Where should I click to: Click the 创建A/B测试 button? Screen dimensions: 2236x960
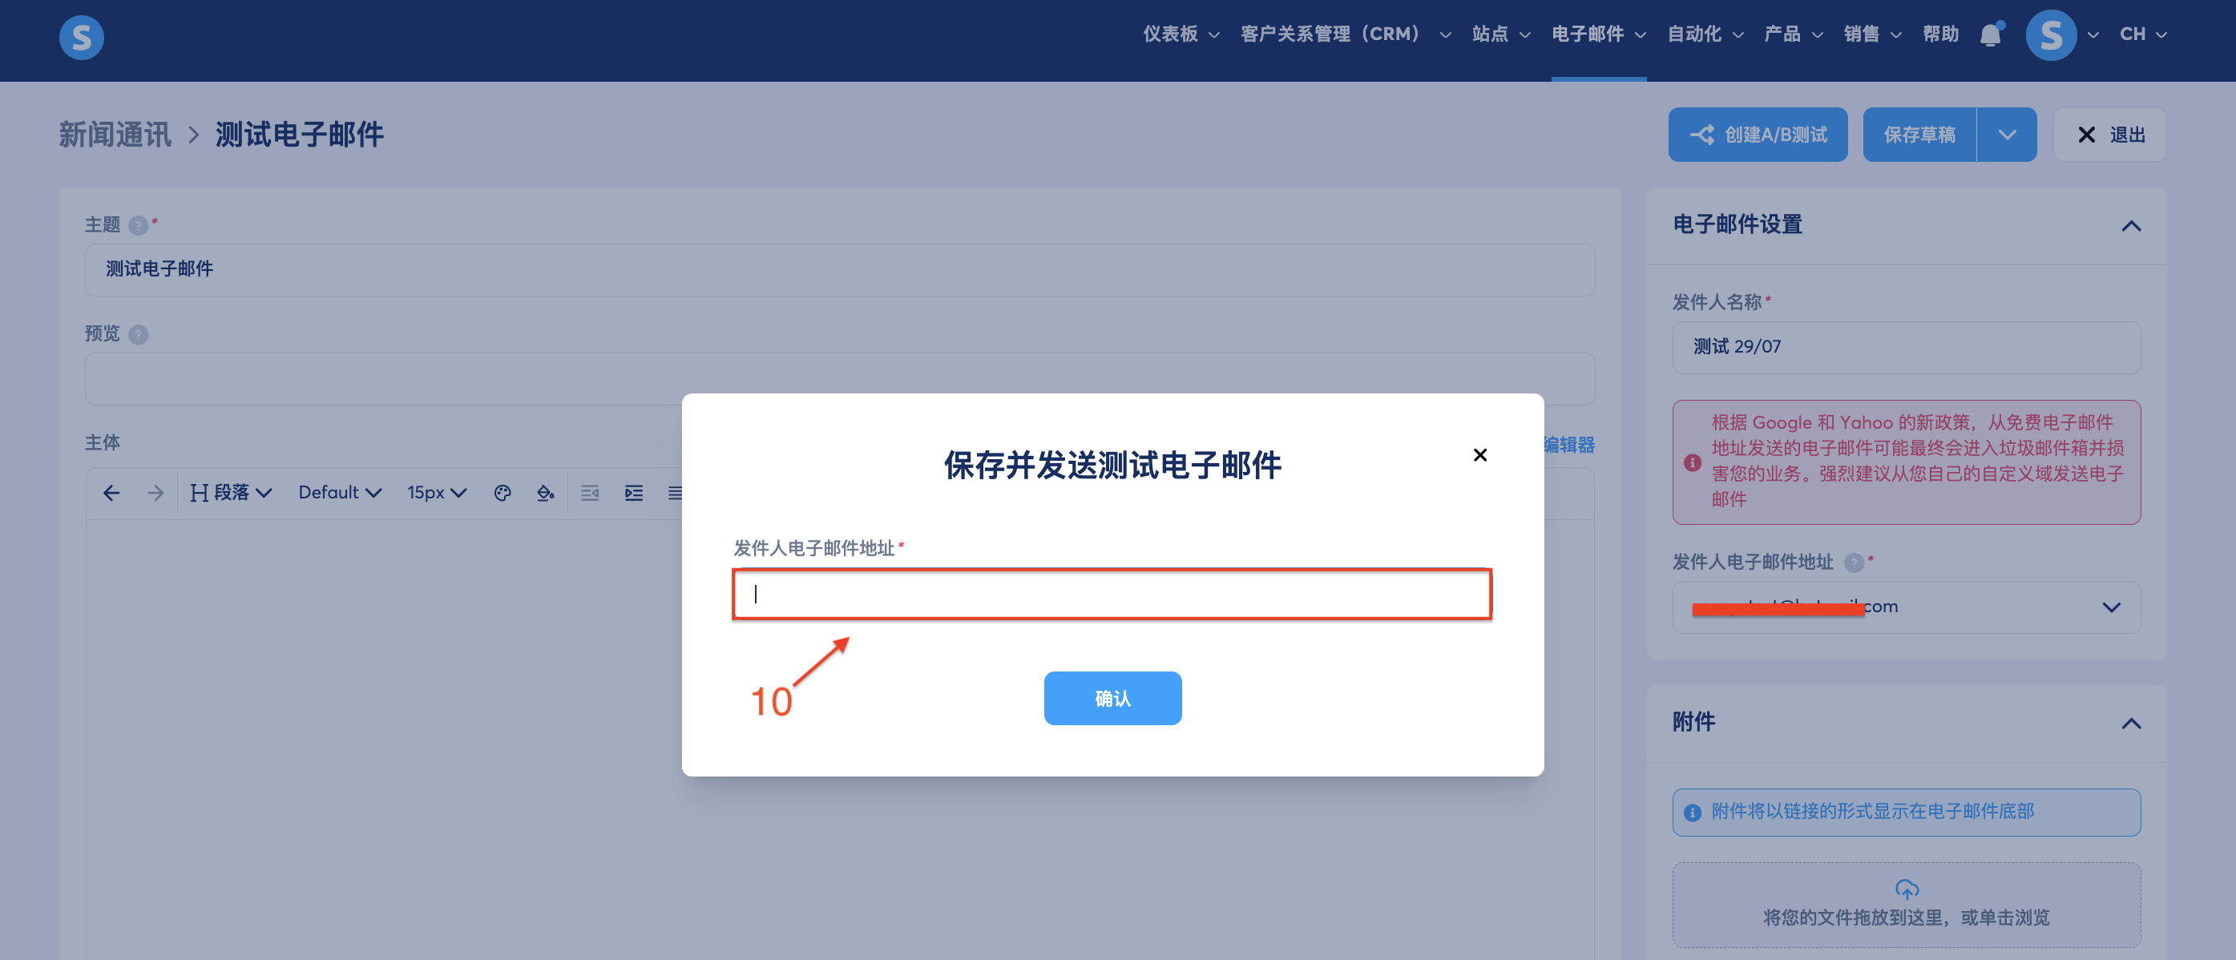pos(1757,135)
